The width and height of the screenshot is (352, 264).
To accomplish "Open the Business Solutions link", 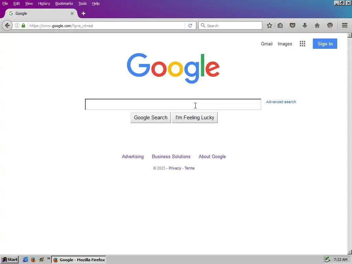I will pos(171,157).
